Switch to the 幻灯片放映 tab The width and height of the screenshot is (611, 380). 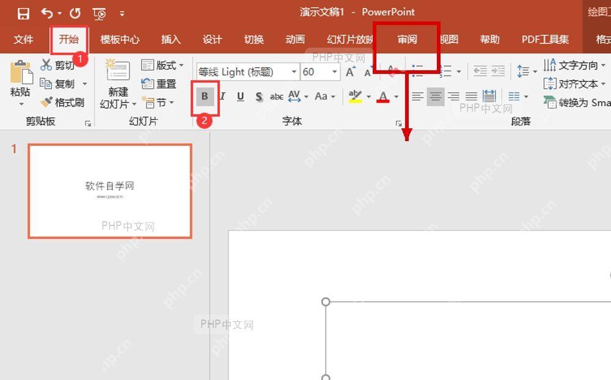coord(350,39)
